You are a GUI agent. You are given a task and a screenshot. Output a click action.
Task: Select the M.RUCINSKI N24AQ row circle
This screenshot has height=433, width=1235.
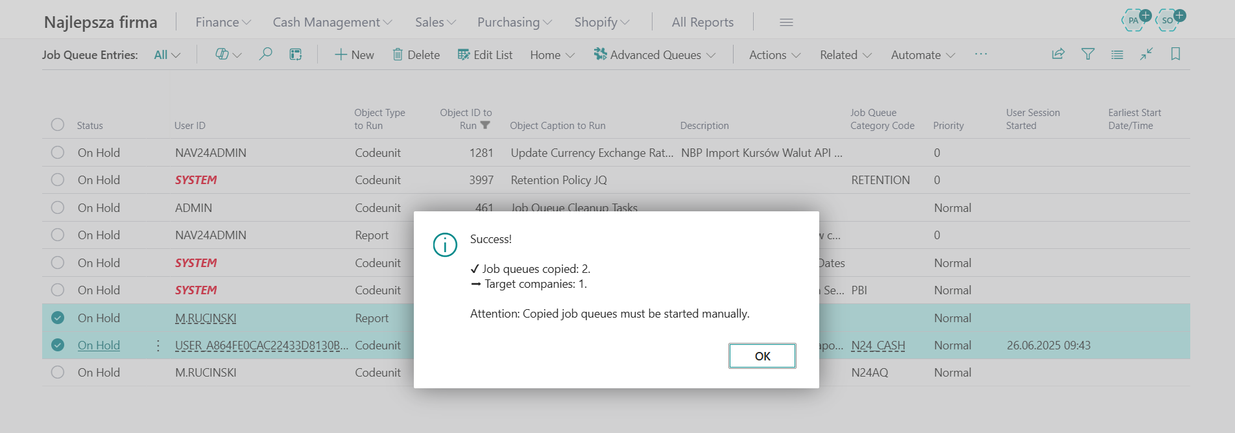point(58,372)
